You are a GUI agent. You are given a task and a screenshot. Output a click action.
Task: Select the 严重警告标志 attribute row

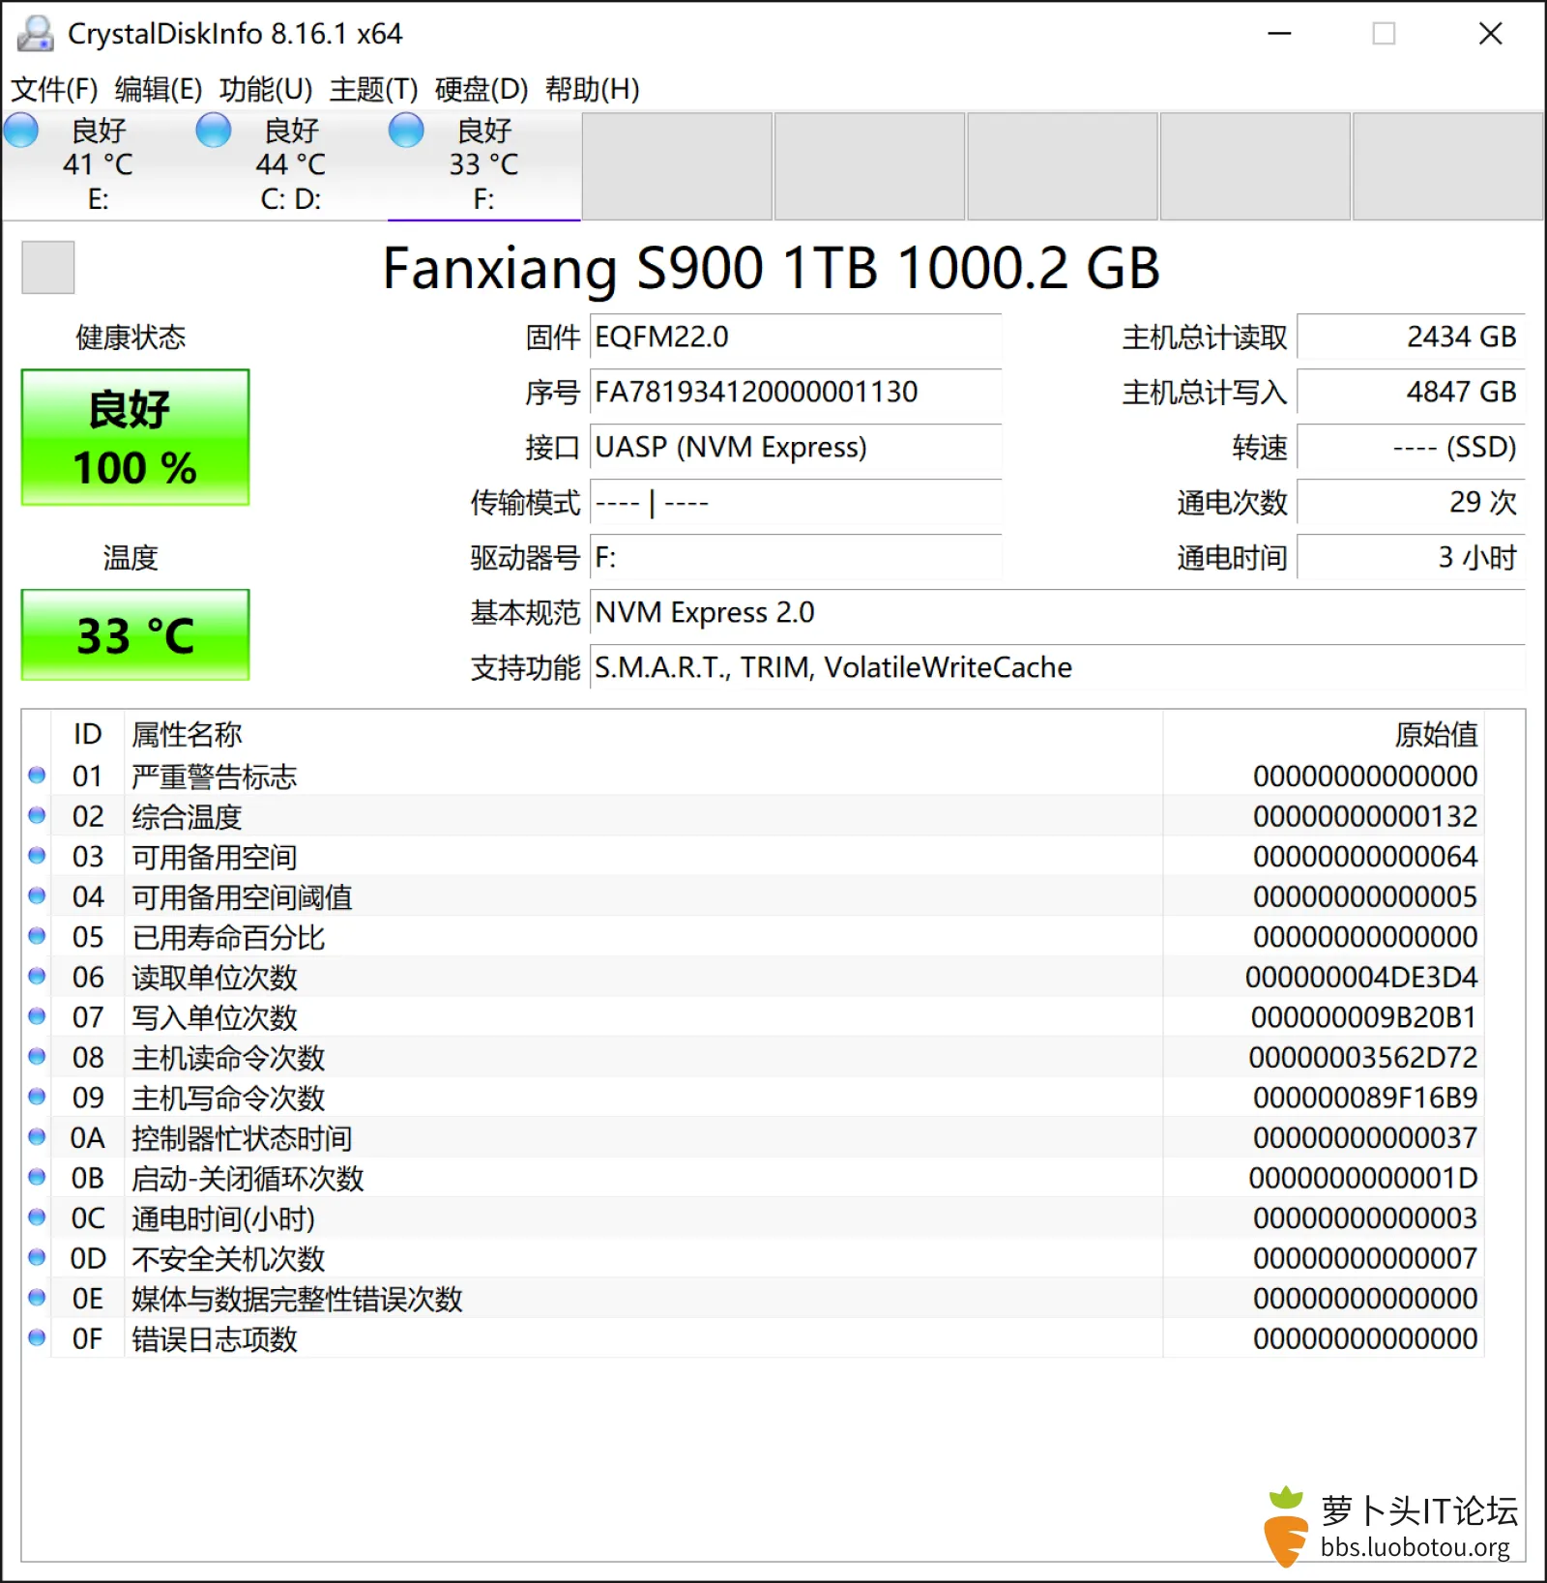click(753, 776)
